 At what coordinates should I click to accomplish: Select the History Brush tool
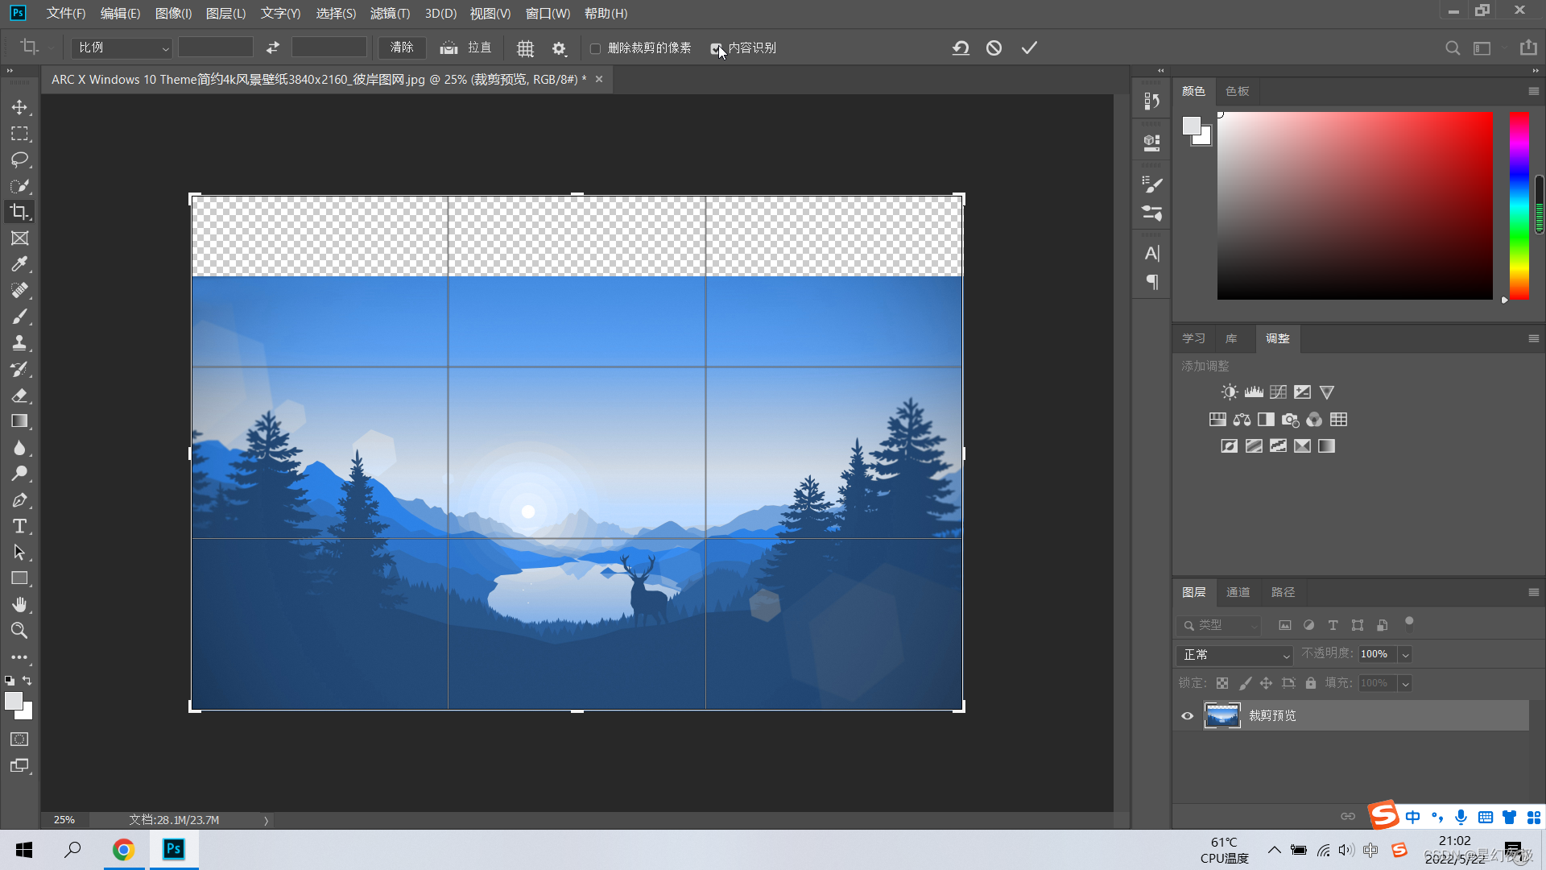[x=19, y=369]
